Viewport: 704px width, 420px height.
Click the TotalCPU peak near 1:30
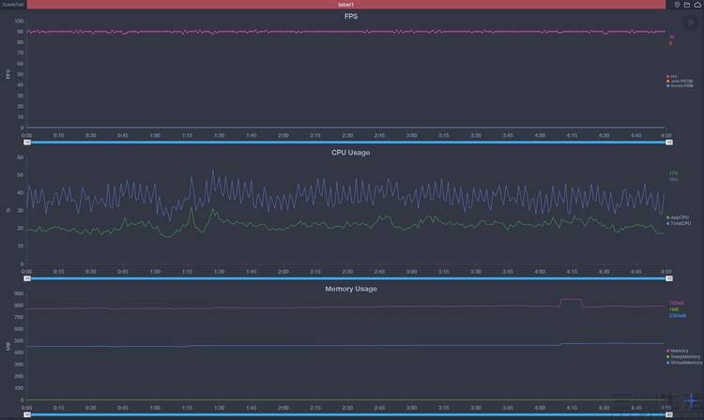pos(214,171)
